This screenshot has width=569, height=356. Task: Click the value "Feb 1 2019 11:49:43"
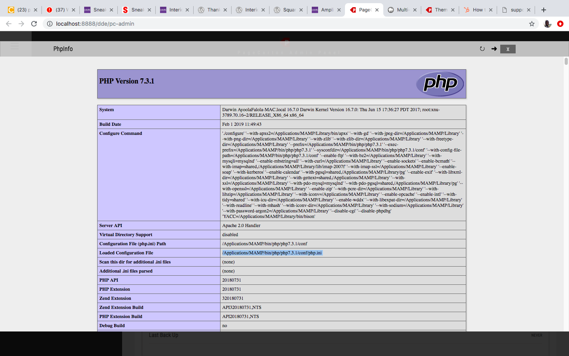coord(242,124)
